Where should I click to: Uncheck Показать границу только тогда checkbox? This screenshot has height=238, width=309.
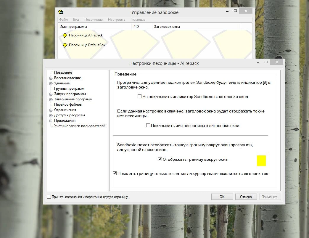click(115, 173)
